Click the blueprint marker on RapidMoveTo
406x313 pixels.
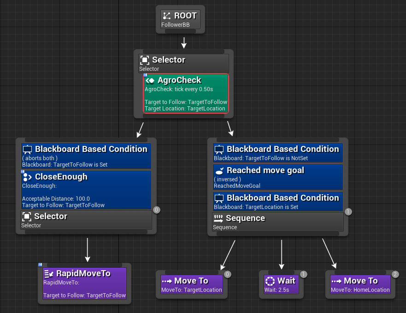pos(40,265)
